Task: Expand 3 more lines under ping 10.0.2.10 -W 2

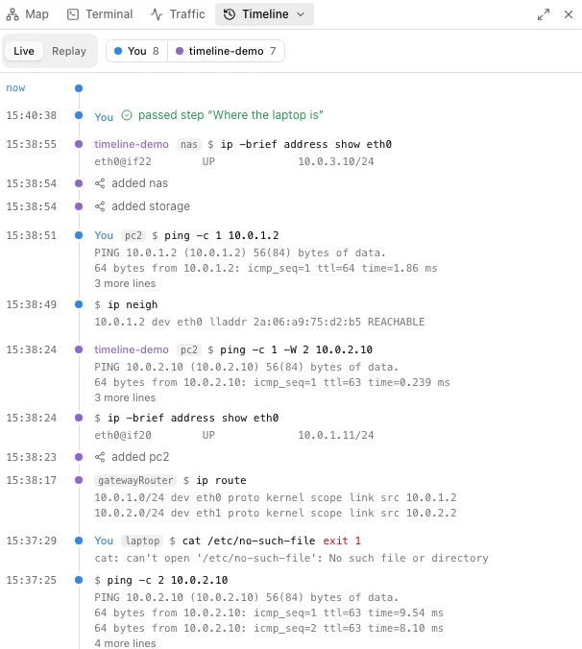Action: point(125,397)
